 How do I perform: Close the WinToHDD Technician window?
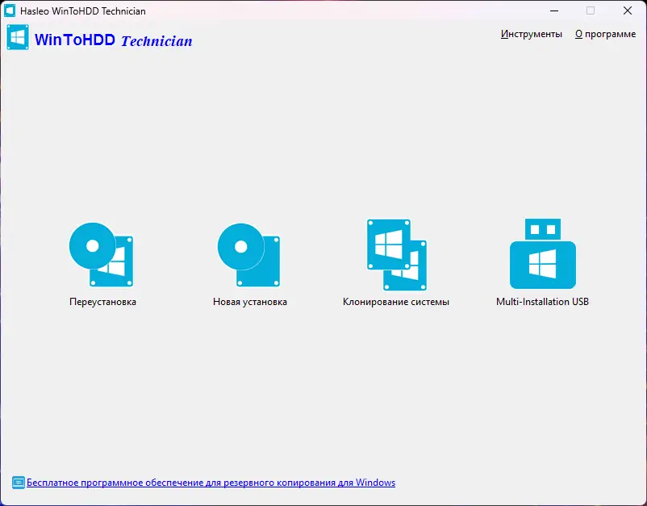point(627,11)
